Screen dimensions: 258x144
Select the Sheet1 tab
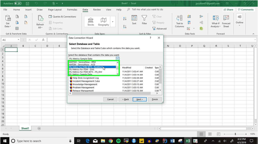pyautogui.click(x=25, y=128)
